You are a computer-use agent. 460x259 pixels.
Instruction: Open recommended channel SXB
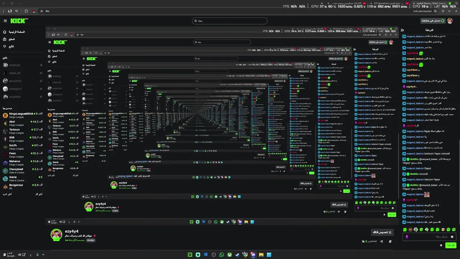[x=22, y=139]
